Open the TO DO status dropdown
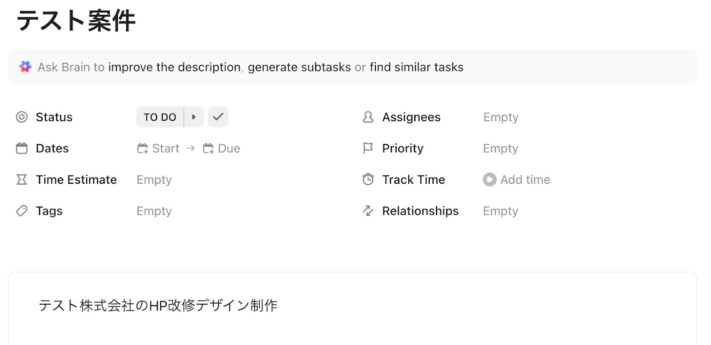Viewport: 711px width, 345px height. 160,117
